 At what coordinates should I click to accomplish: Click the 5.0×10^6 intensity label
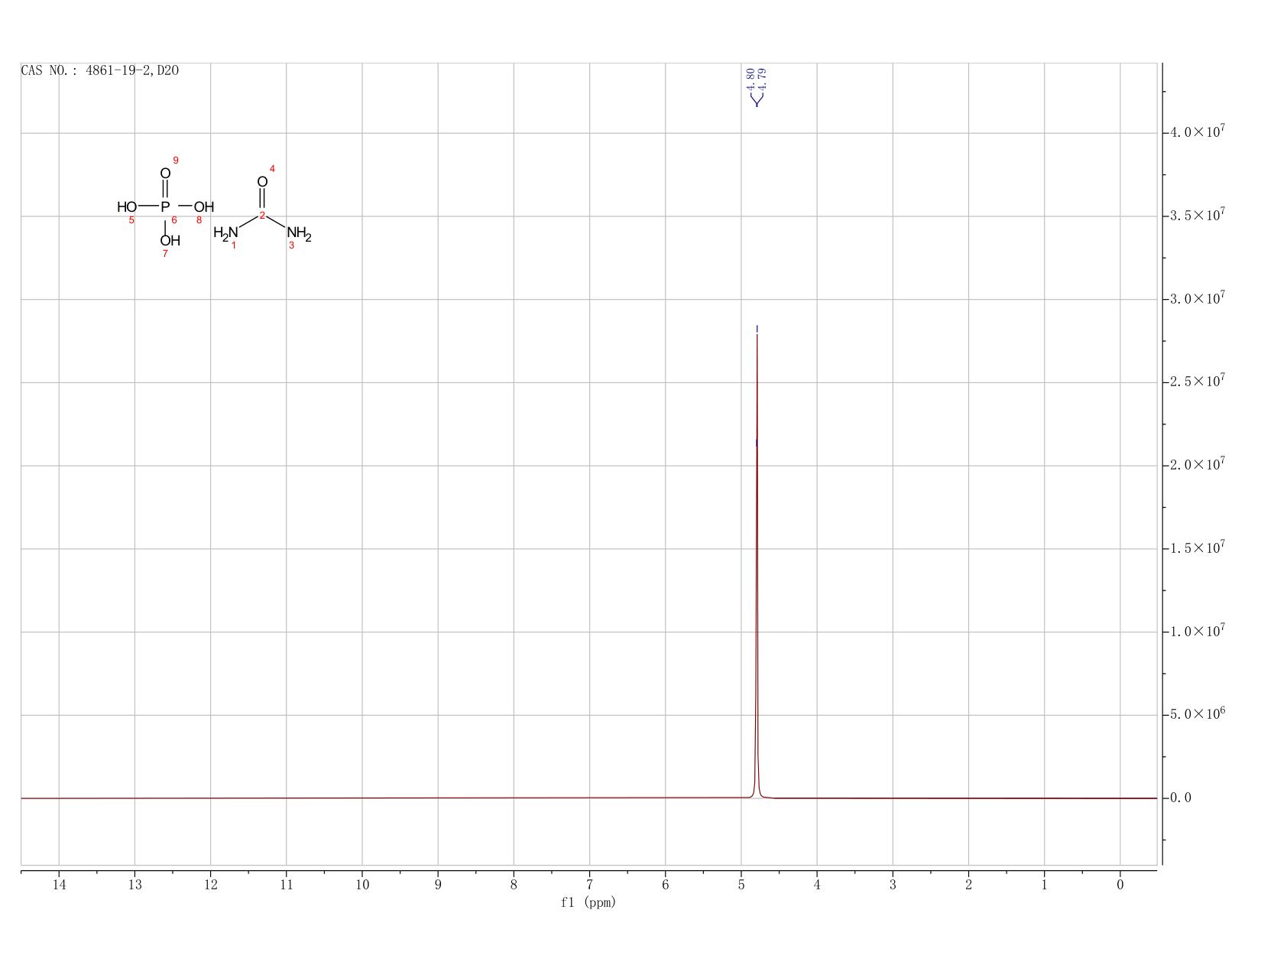(1198, 714)
